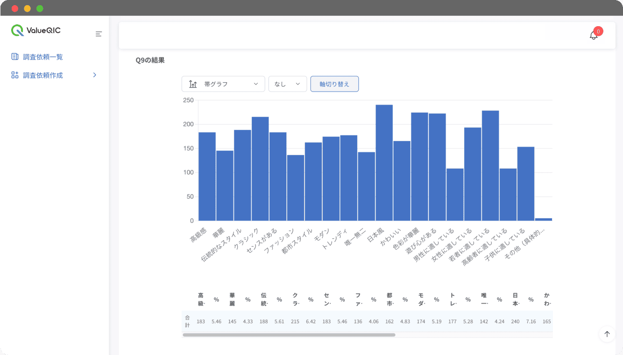
Task: Click the chart type icon in dropdown
Action: click(x=193, y=84)
